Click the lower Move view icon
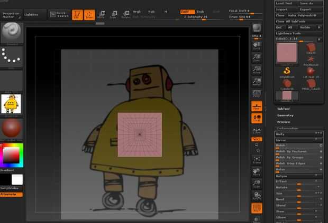Viewport: 328px width, 223px height. (x=257, y=172)
